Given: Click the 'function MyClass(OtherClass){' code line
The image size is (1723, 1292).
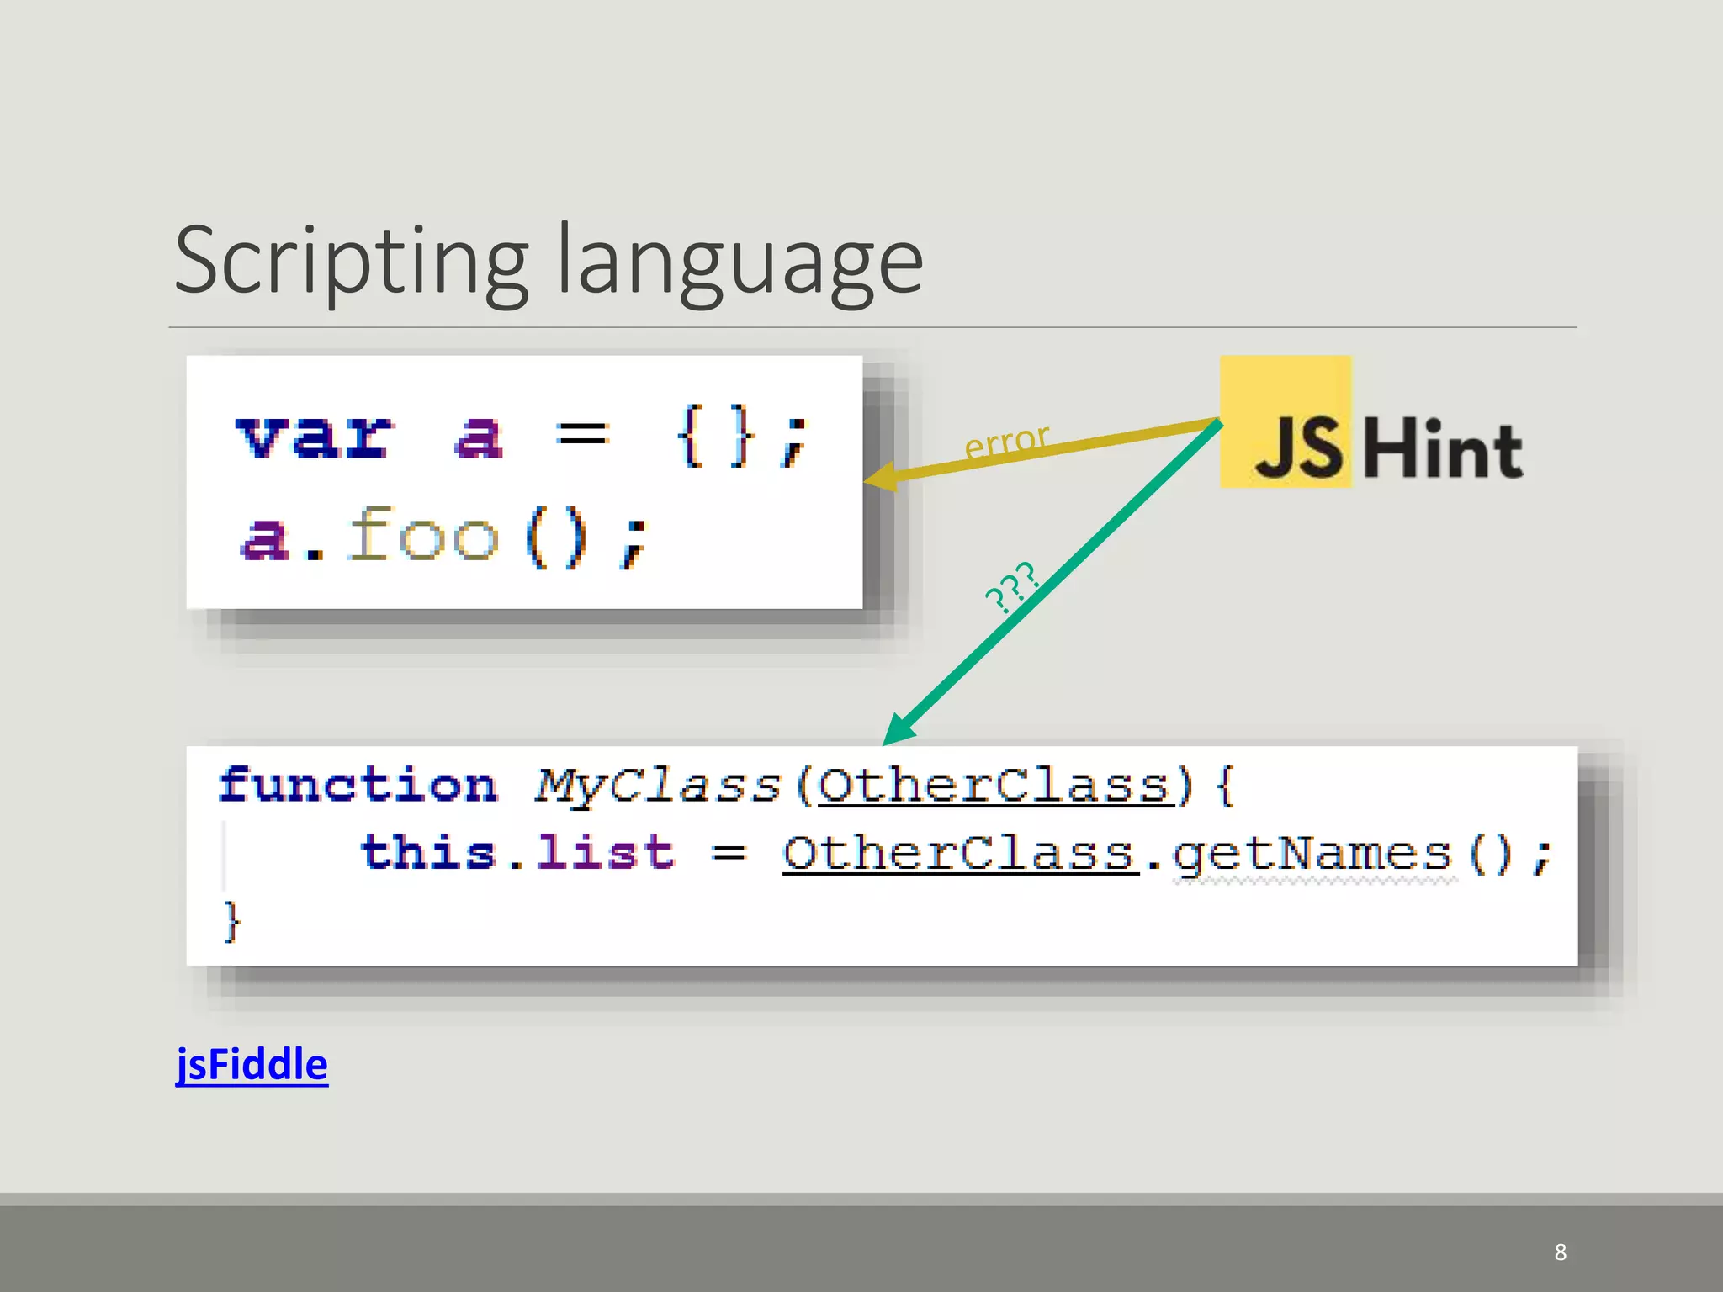Looking at the screenshot, I should coord(727,786).
